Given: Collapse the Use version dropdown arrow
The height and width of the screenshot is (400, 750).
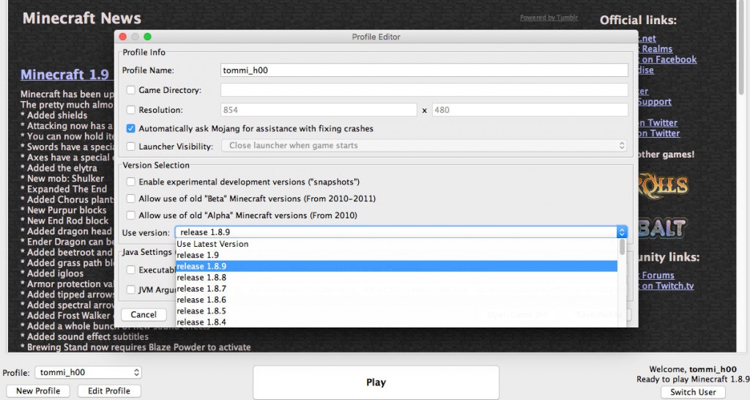Looking at the screenshot, I should 622,232.
